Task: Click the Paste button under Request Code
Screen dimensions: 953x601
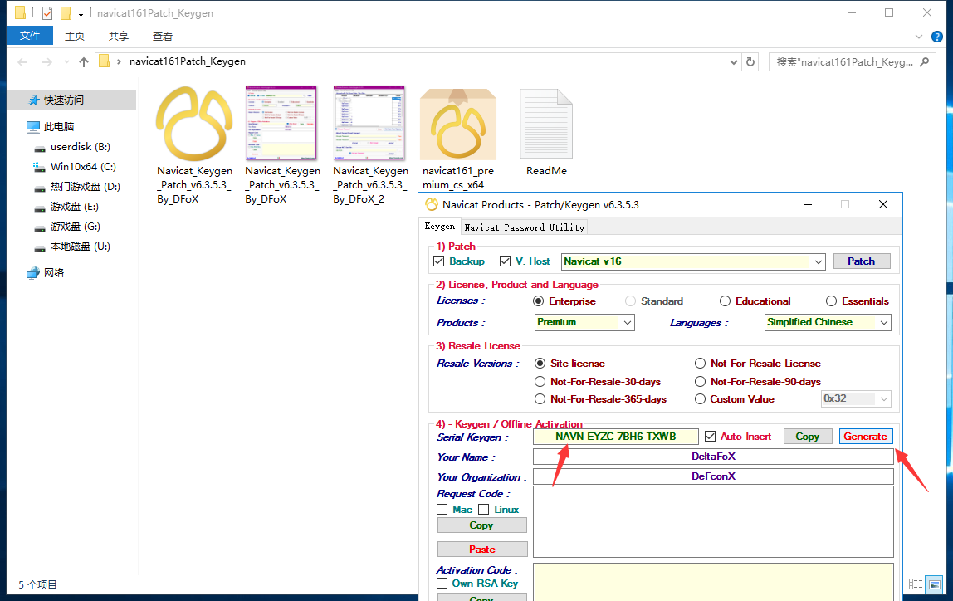Action: [x=481, y=549]
